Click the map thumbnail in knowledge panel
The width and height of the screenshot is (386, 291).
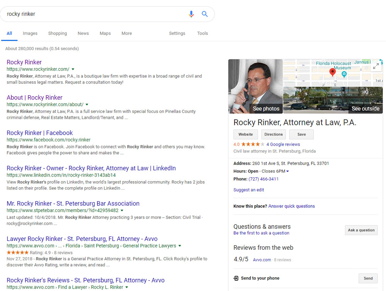pos(333,73)
